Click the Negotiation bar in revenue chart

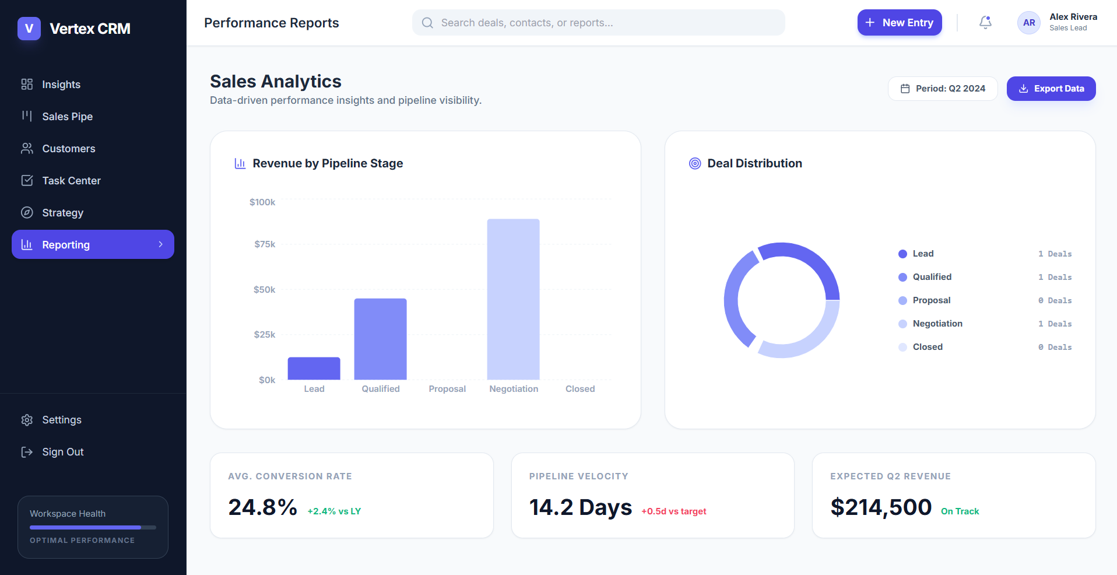click(x=513, y=299)
